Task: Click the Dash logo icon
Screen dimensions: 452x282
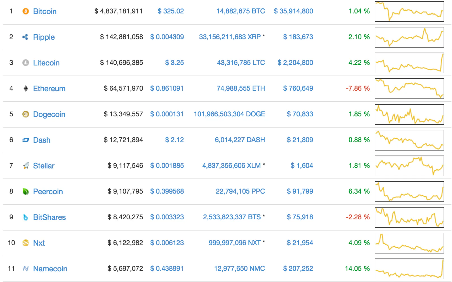Action: [x=25, y=140]
